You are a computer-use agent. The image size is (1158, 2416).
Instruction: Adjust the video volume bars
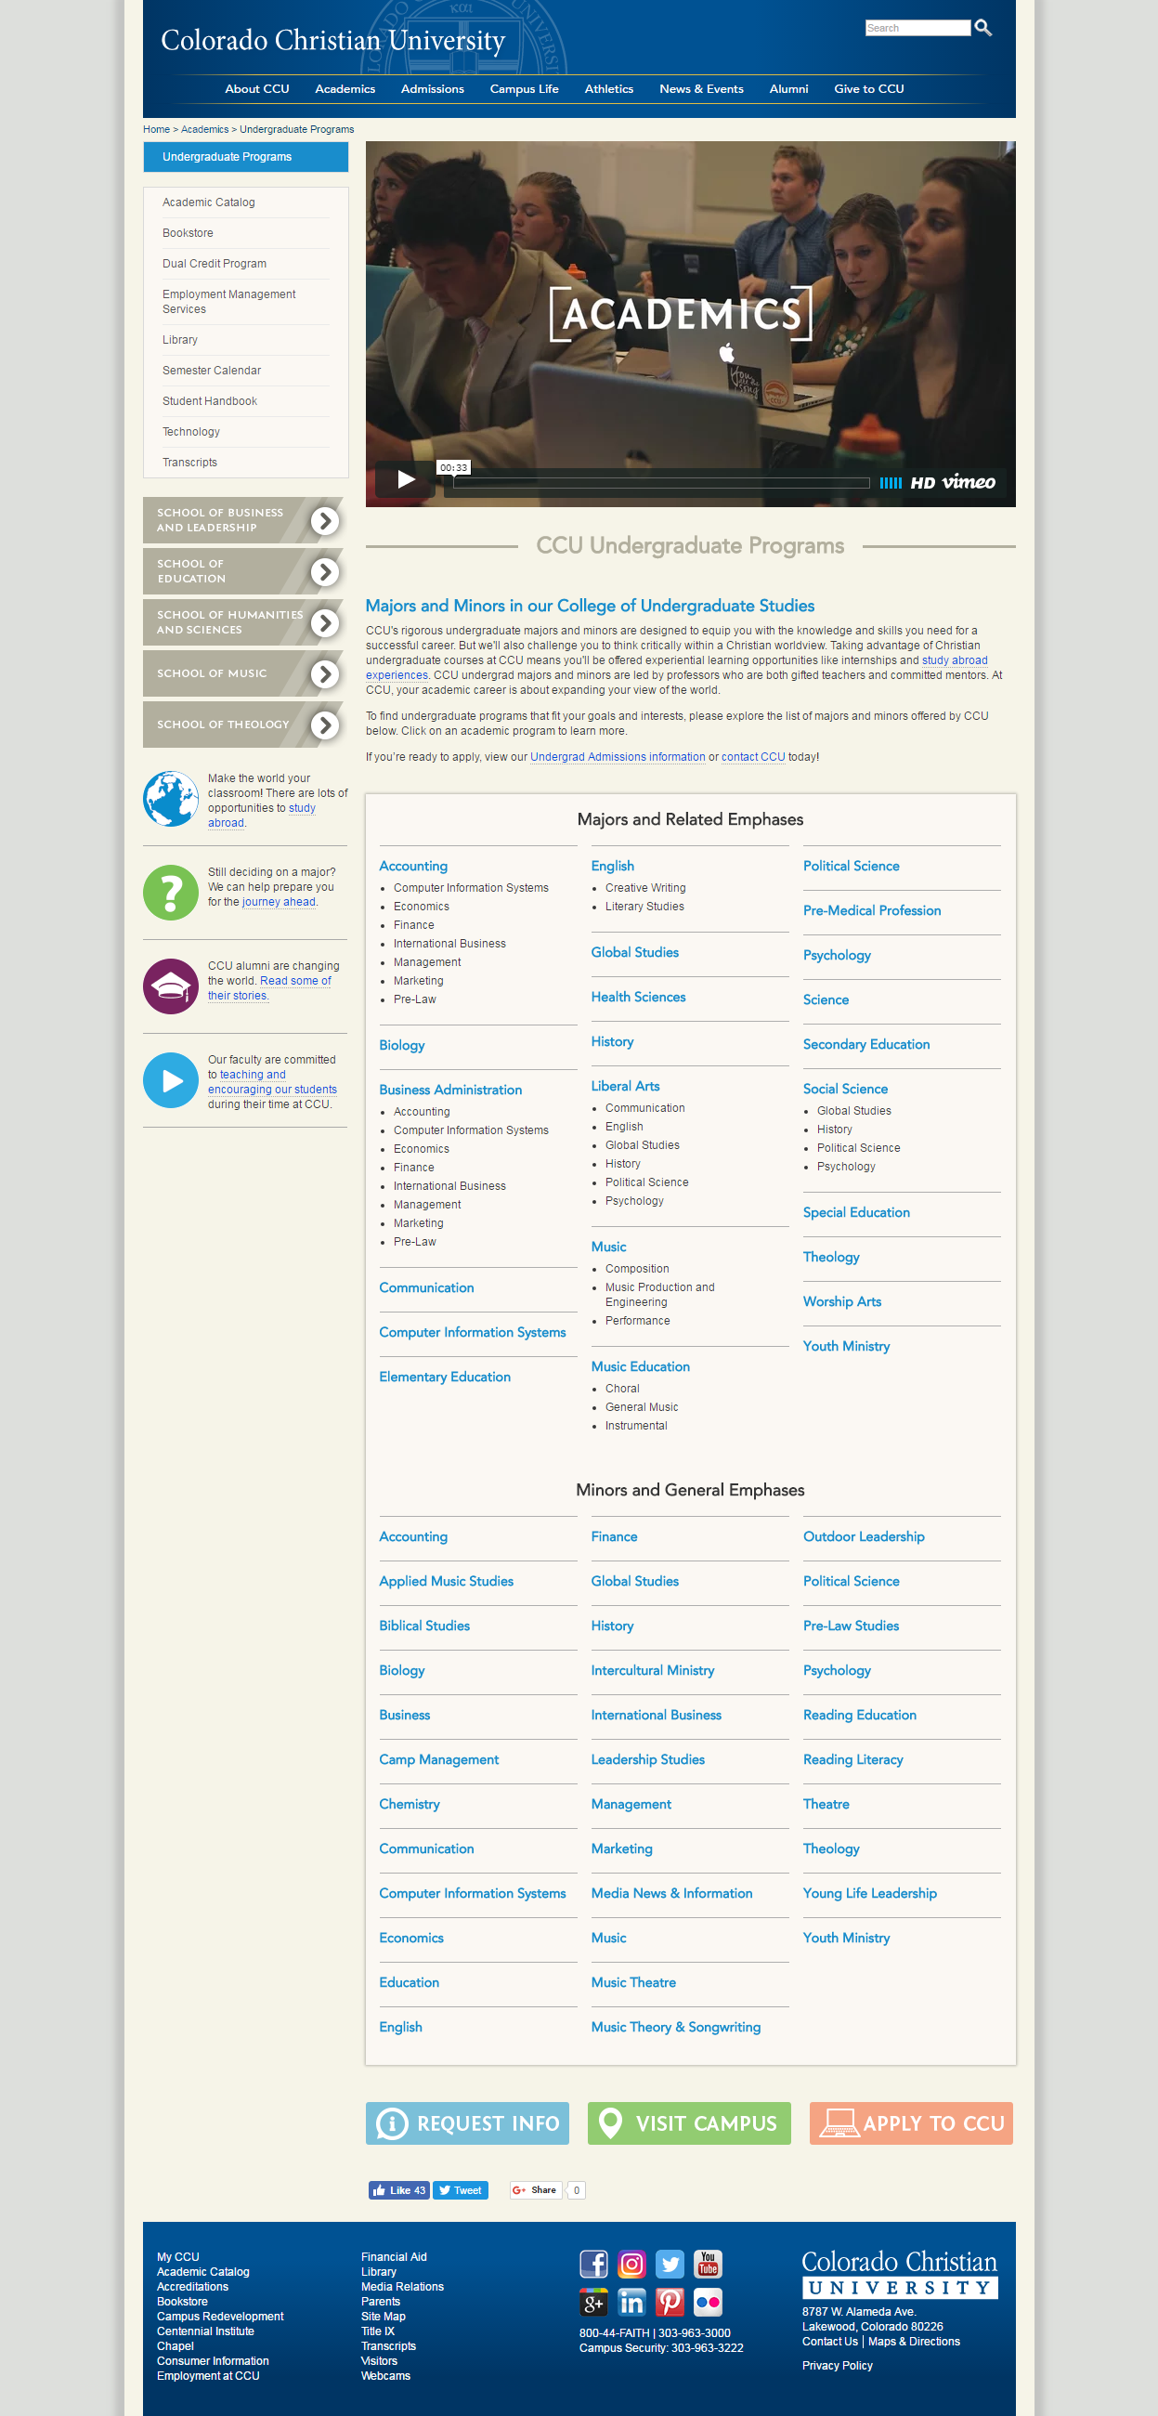pos(890,483)
